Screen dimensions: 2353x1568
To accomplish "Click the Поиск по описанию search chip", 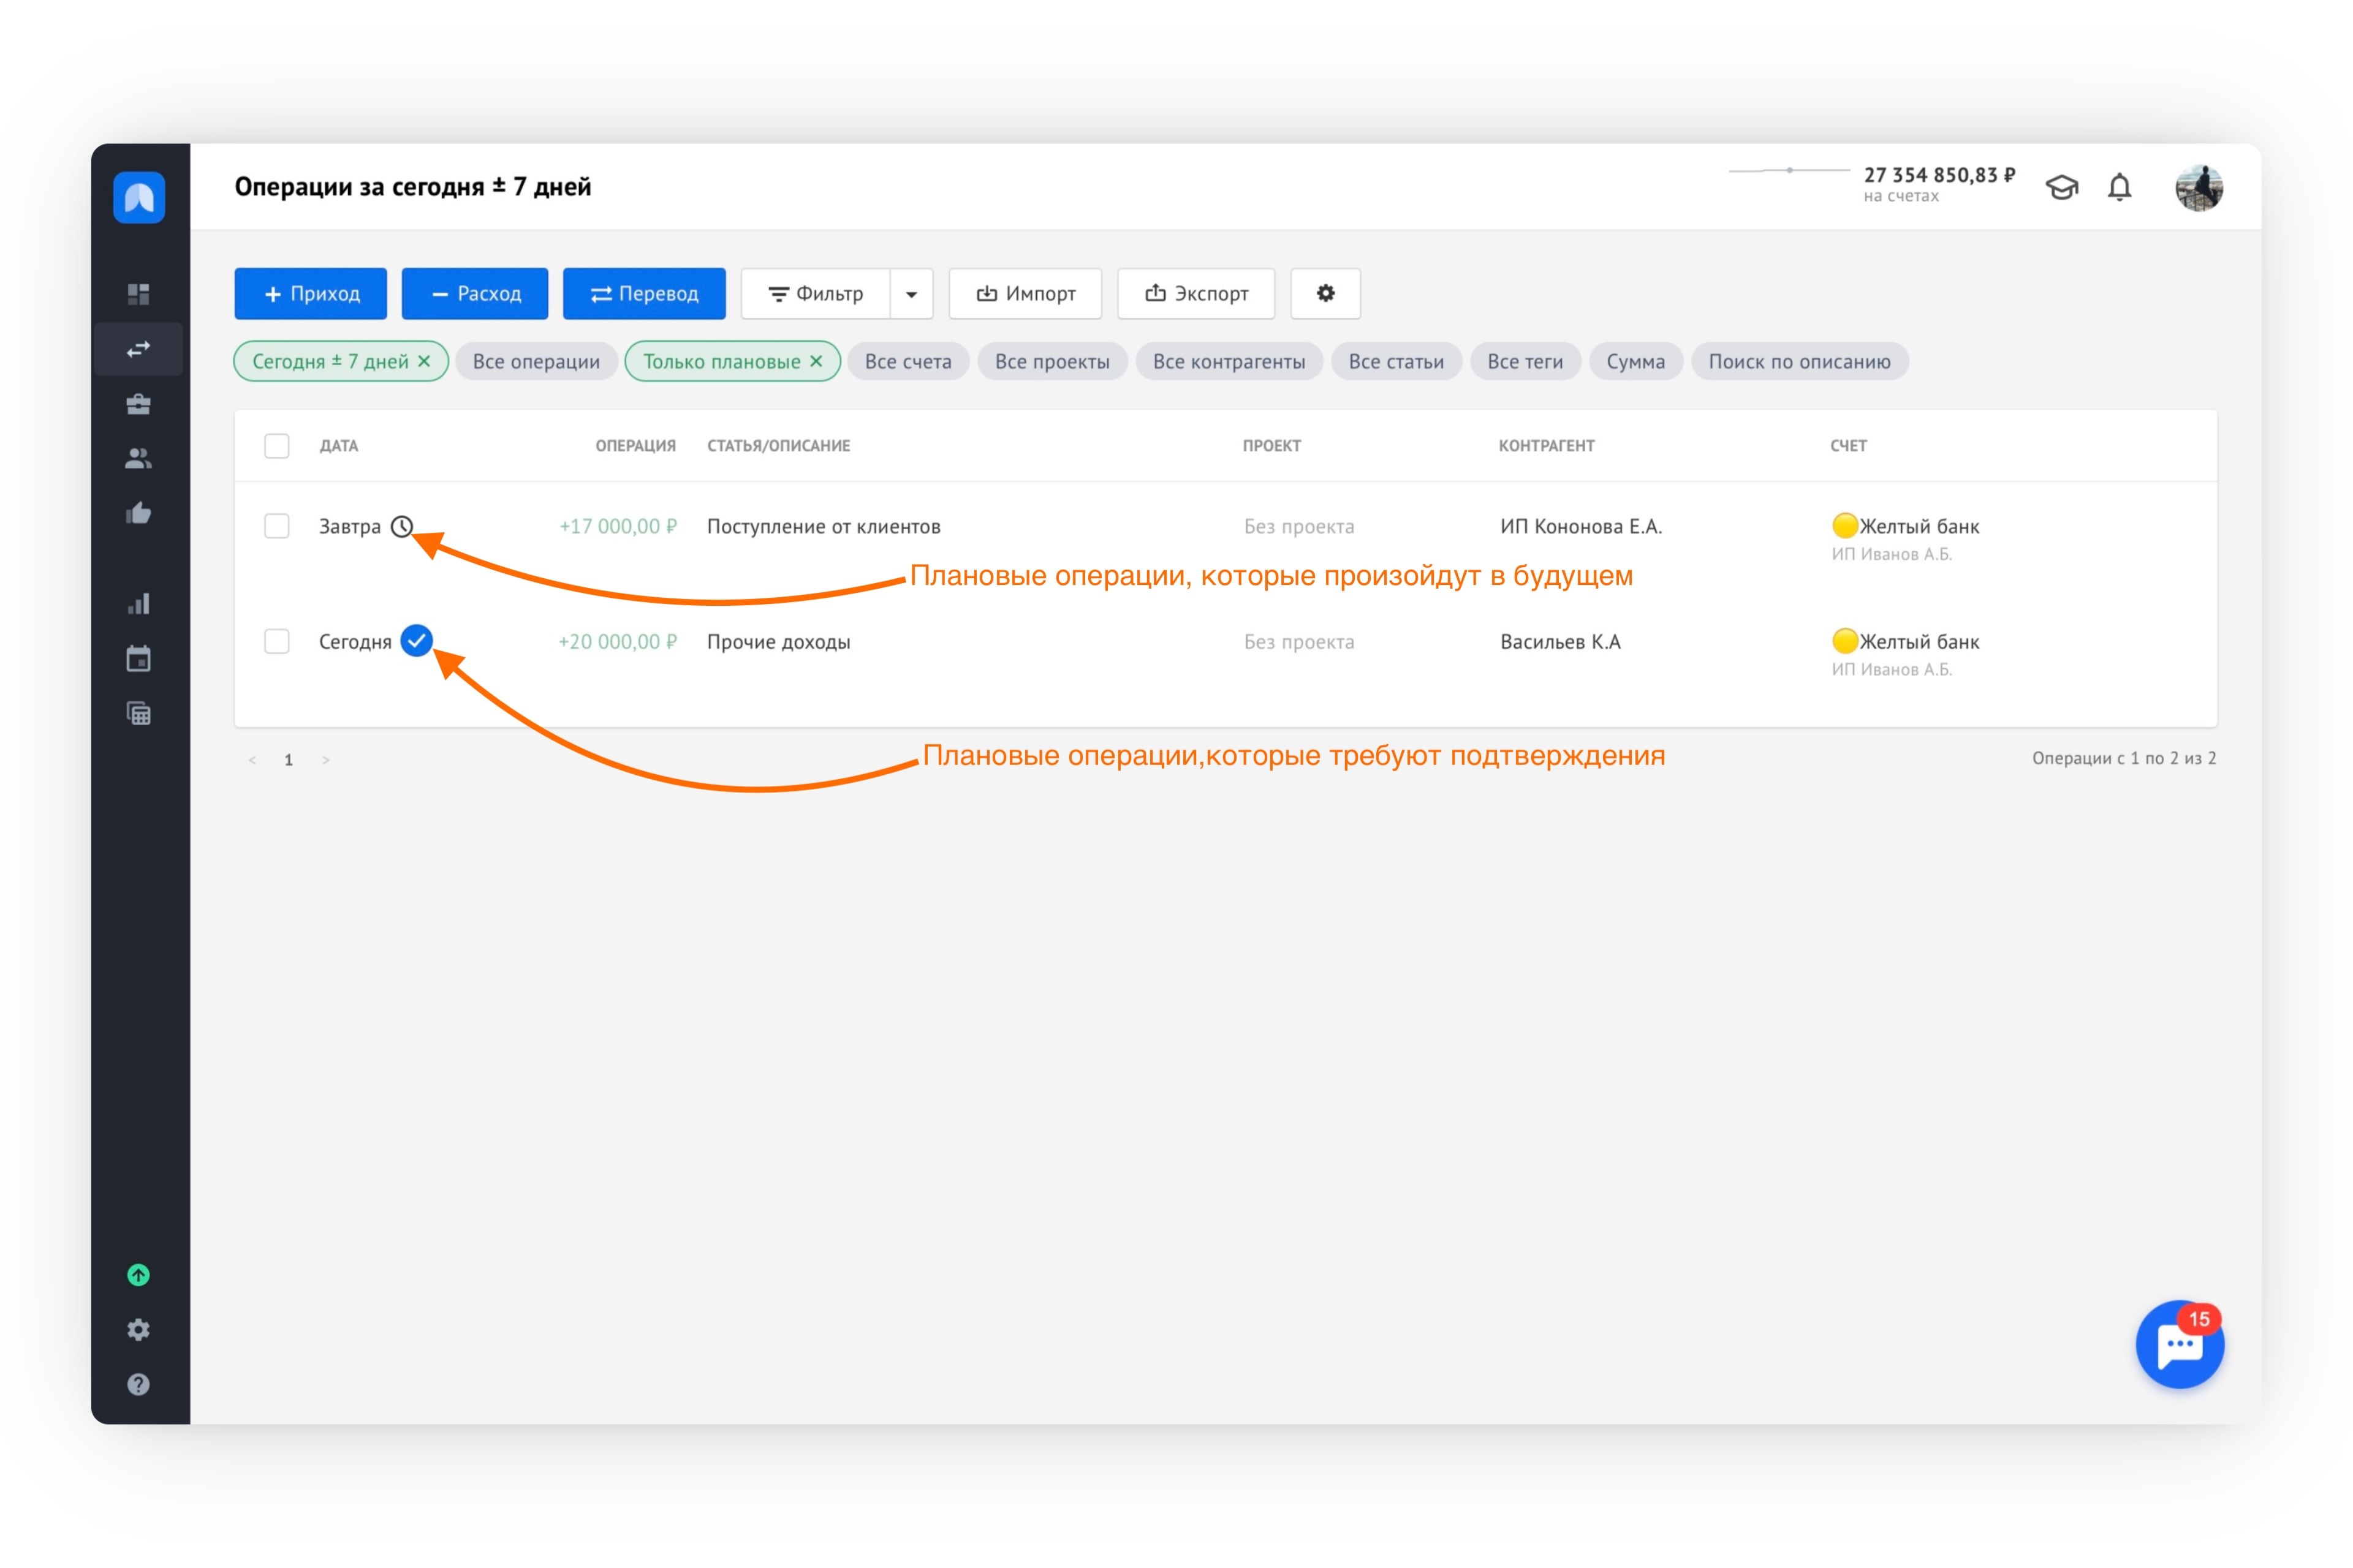I will (1800, 361).
